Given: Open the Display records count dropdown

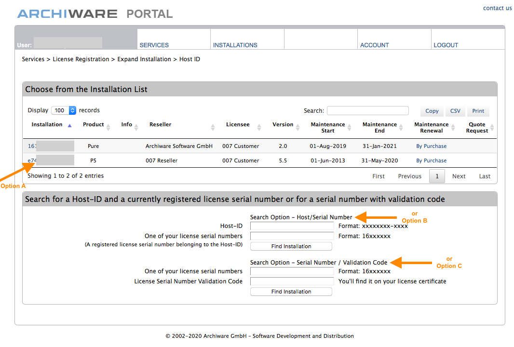Looking at the screenshot, I should coord(64,110).
